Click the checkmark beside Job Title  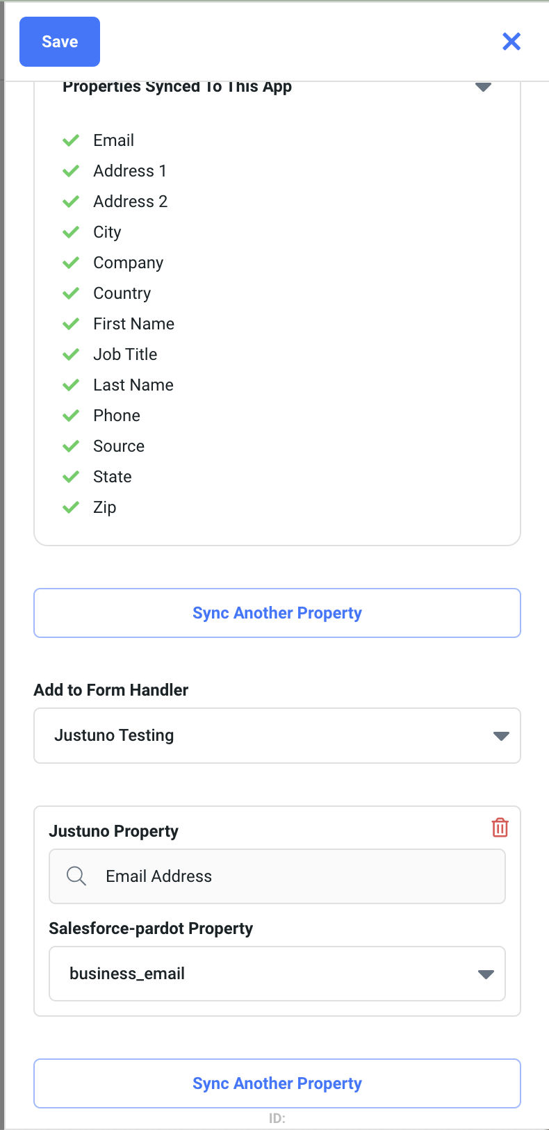(71, 354)
